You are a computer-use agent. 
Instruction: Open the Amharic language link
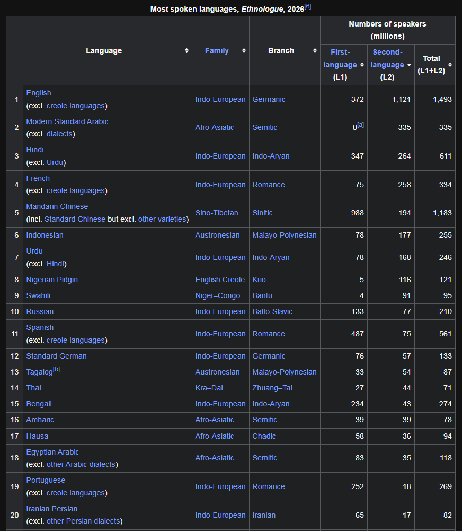(40, 420)
